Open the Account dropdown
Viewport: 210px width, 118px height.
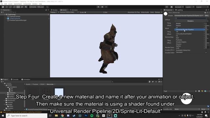(179, 7)
